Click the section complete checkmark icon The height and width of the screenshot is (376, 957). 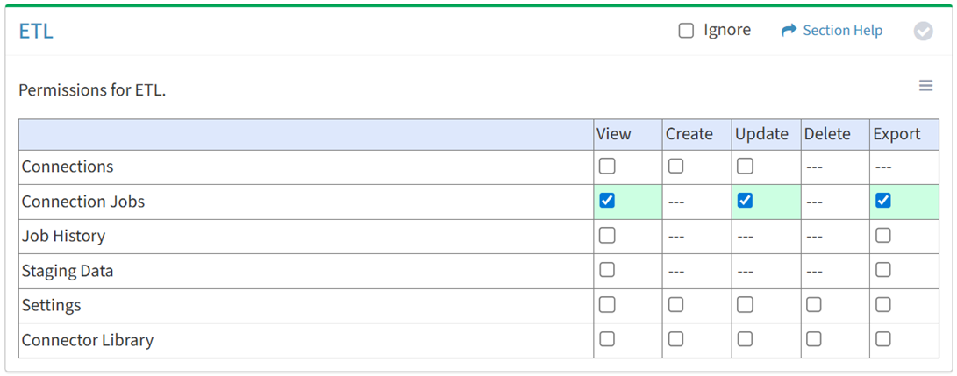[923, 32]
